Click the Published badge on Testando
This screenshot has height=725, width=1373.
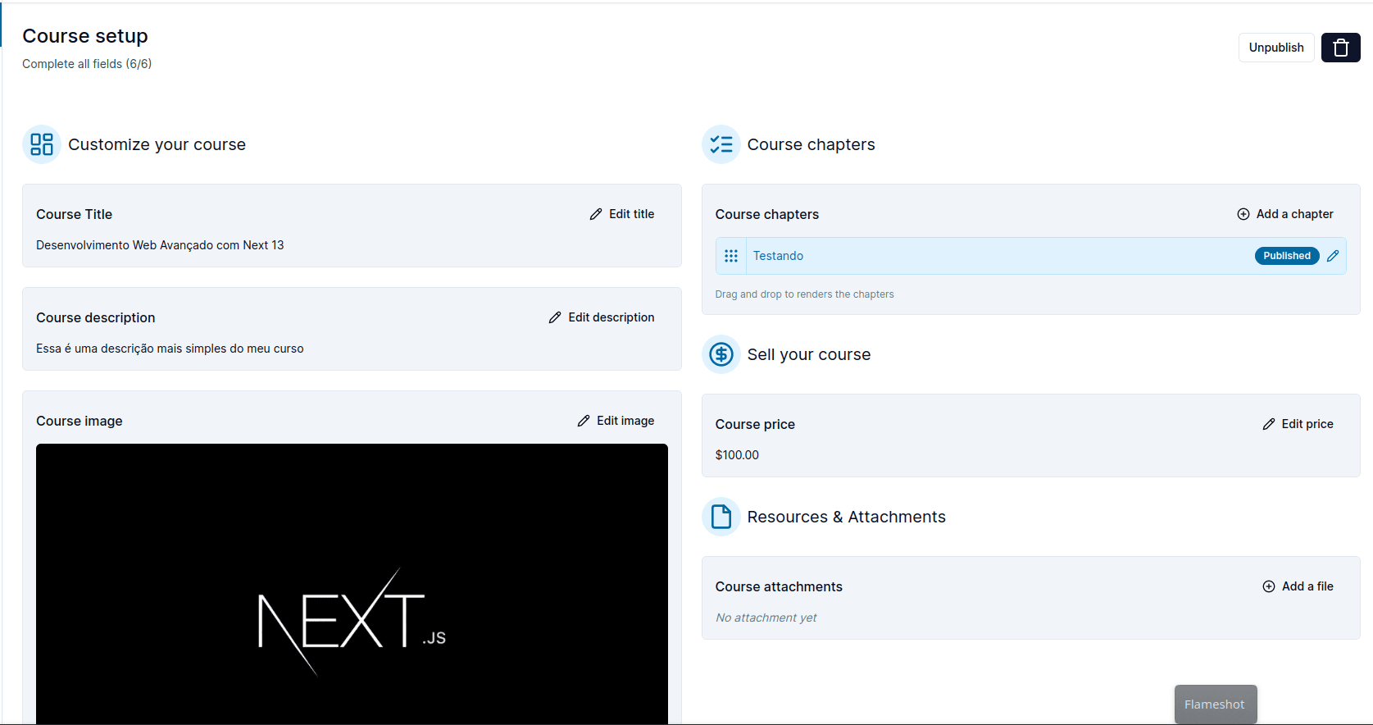coord(1287,256)
